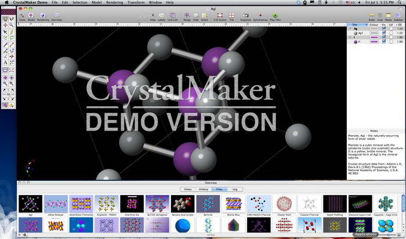406x239 pixels.
Task: Show the Overview via toolbar icon
Action: pyautogui.click(x=56, y=17)
